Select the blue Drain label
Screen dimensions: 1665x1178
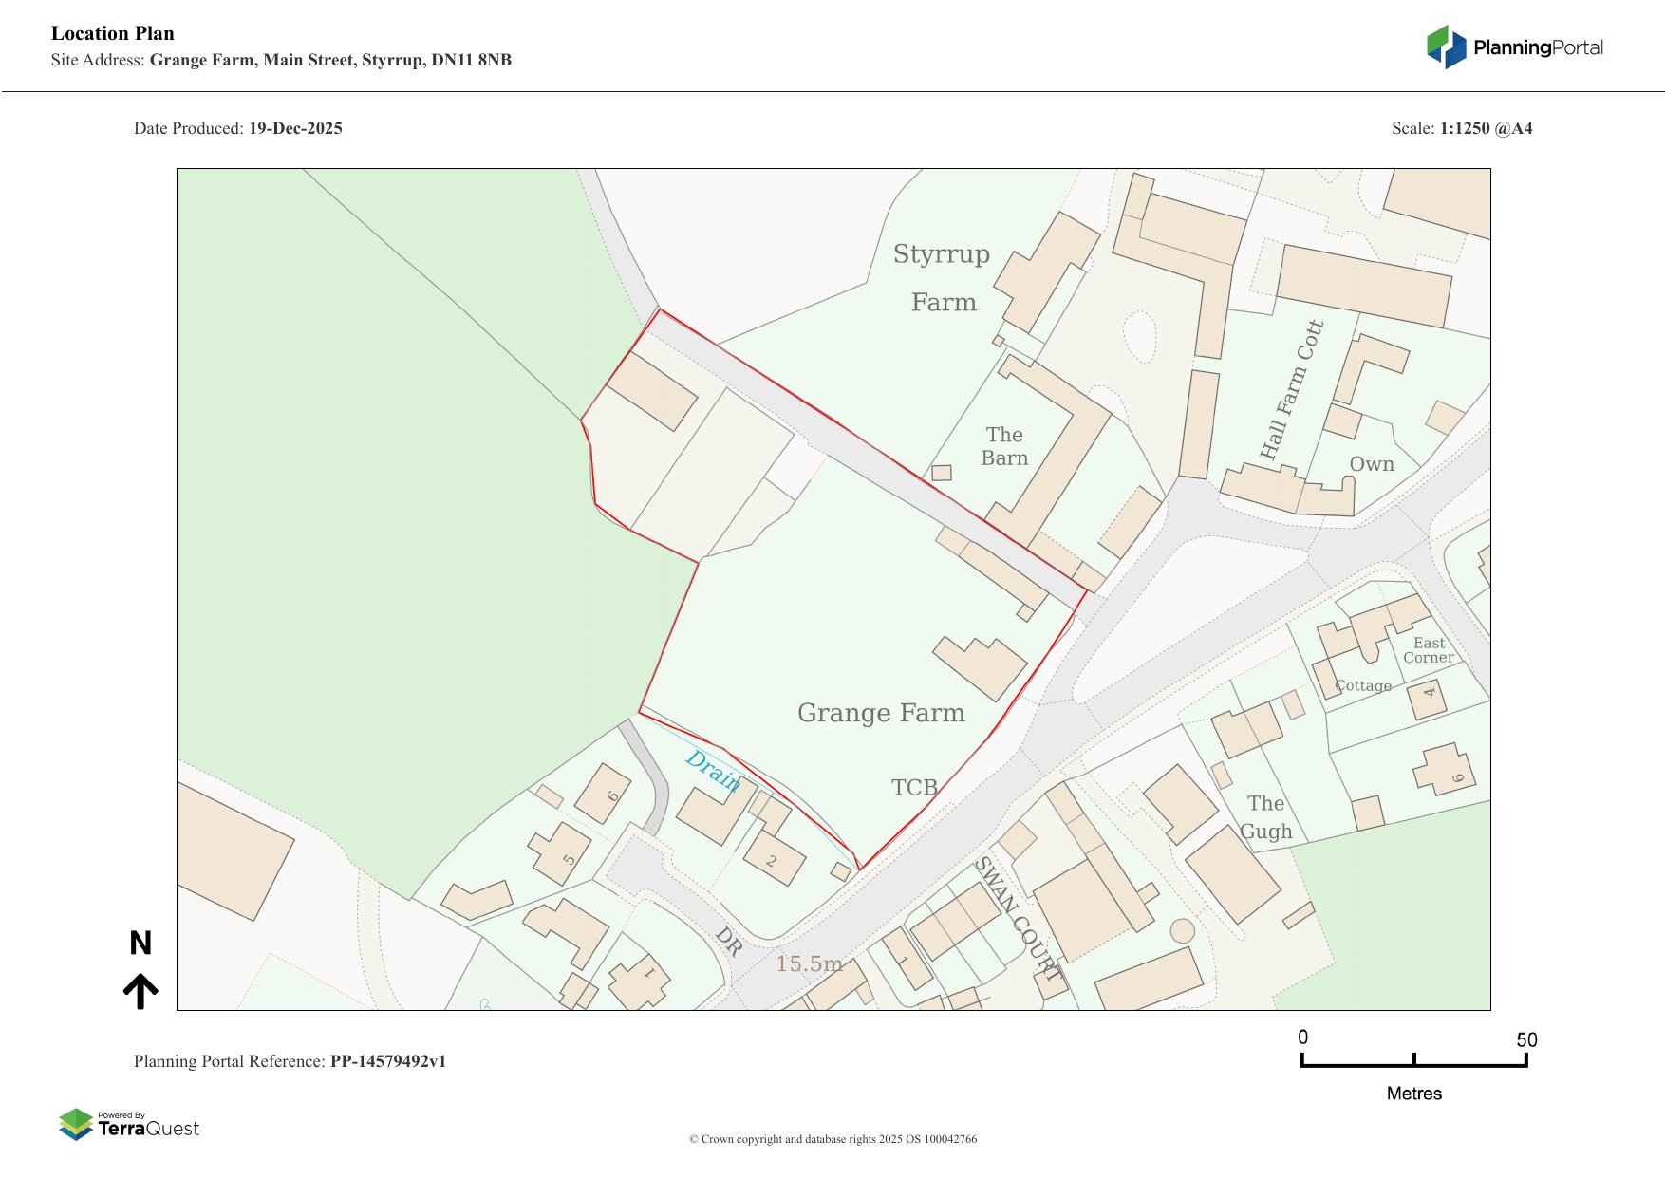[712, 769]
